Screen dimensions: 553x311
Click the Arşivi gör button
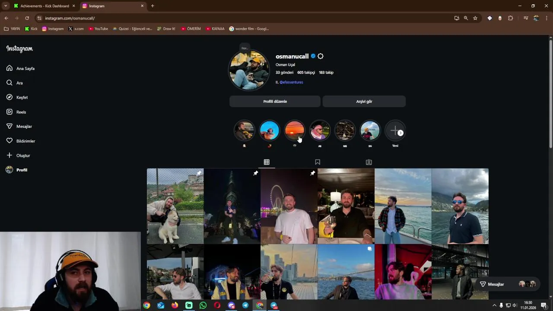364,102
